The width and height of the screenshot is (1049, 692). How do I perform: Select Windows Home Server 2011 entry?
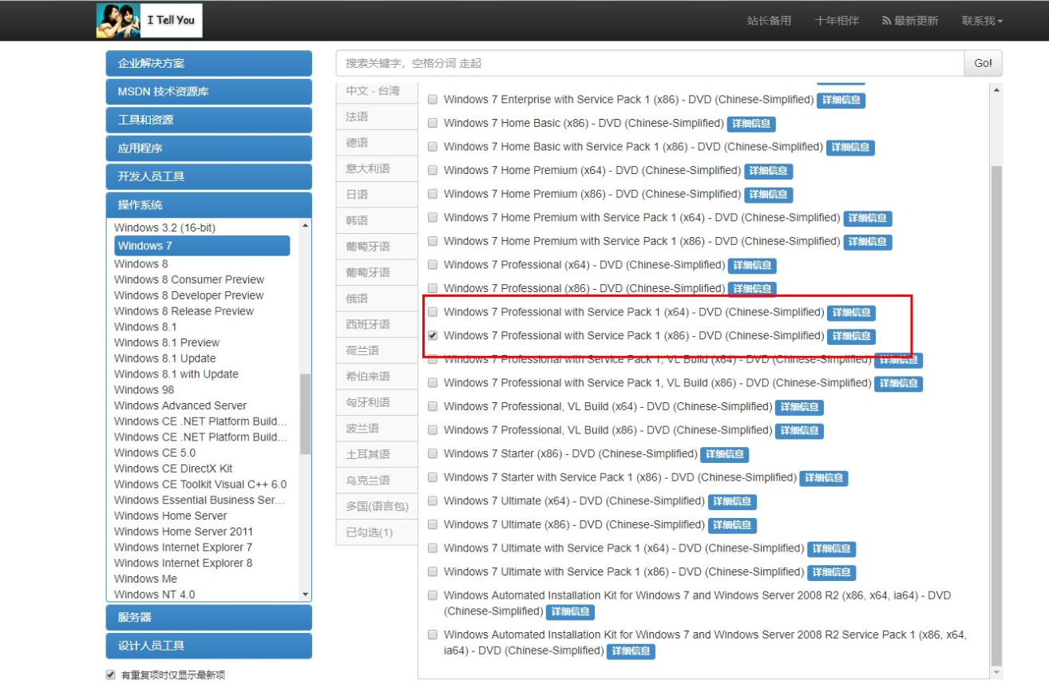tap(184, 532)
